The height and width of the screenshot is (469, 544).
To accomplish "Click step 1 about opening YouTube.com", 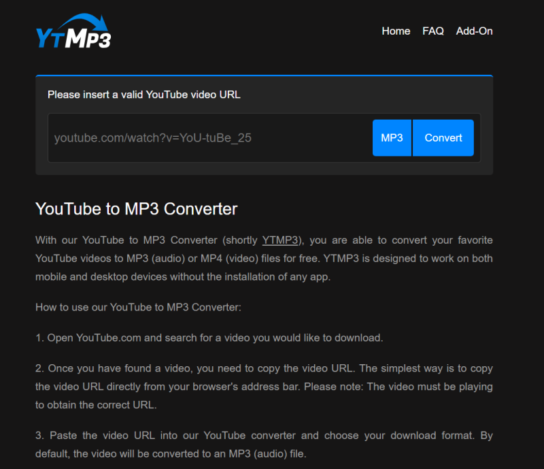I will click(209, 338).
